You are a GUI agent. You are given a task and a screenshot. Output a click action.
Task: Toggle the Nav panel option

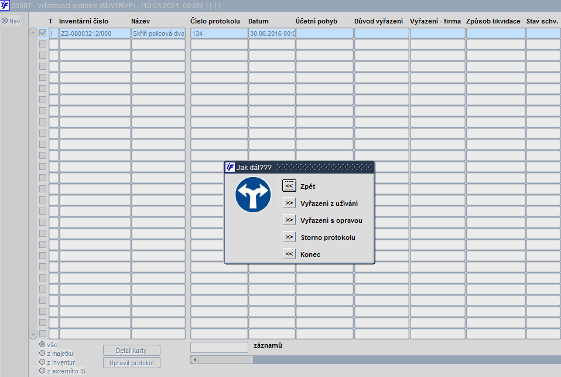click(x=5, y=21)
